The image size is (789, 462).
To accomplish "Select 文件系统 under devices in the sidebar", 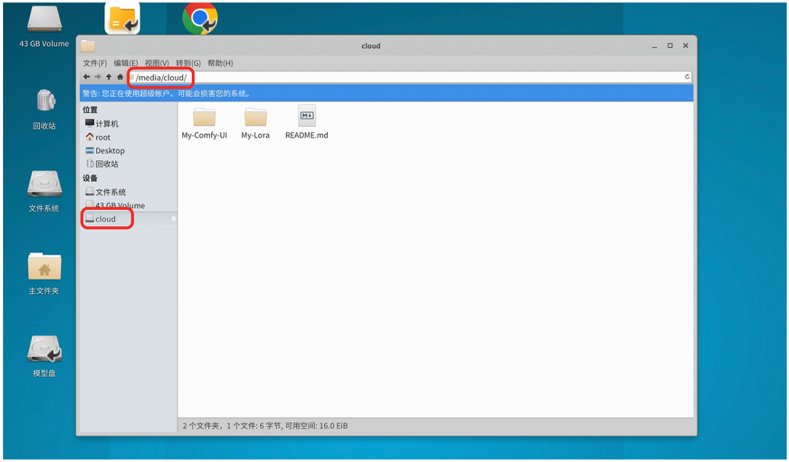I will click(110, 192).
